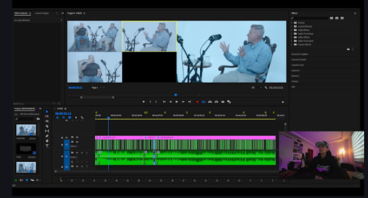Toggle Video 1 track output eye
This screenshot has height=198, width=368.
pos(77,142)
